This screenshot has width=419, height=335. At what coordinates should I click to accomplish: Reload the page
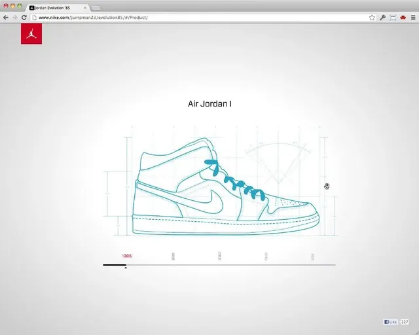coord(24,18)
